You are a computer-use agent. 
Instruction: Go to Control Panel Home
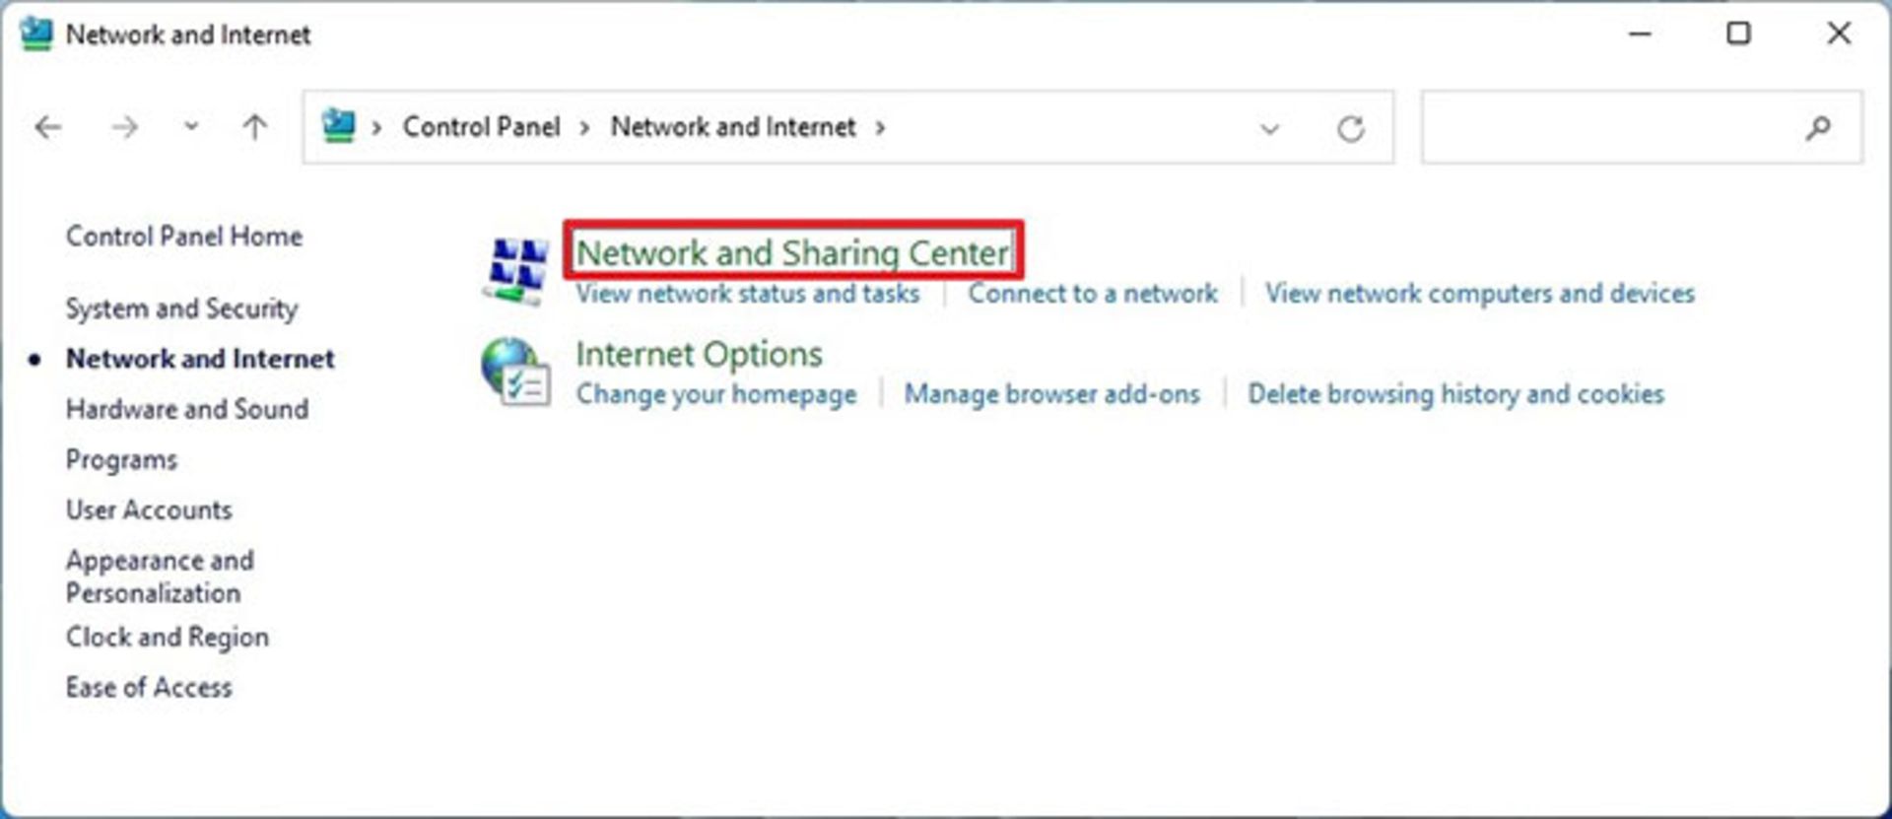[183, 237]
